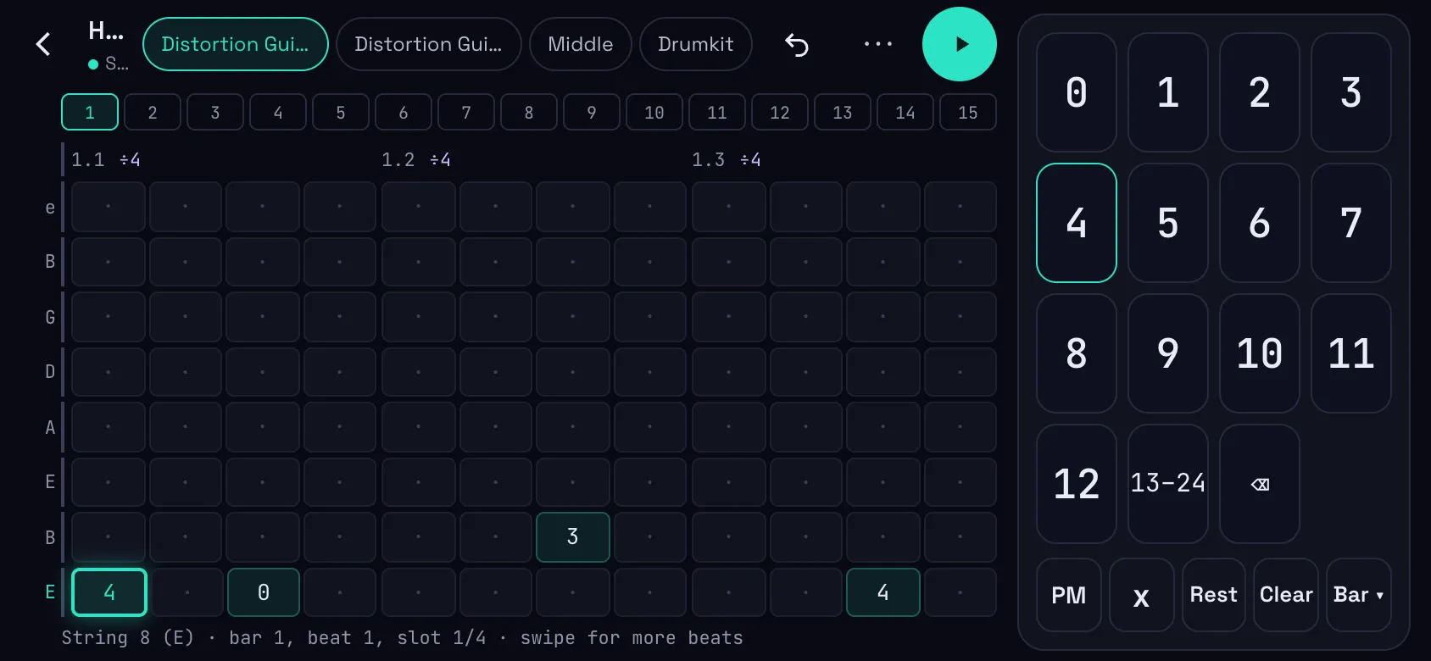Image resolution: width=1431 pixels, height=661 pixels.
Task: Change beat 1.3 subdivision ÷4
Action: (x=750, y=160)
